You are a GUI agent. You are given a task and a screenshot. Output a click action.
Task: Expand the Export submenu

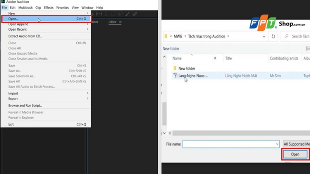pos(46,99)
